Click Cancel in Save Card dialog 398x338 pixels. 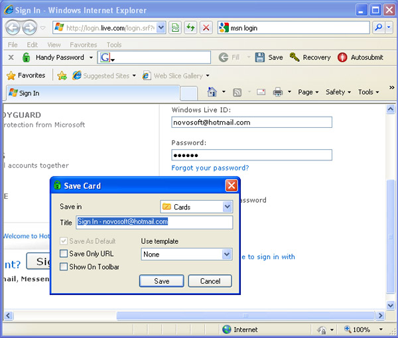[210, 281]
